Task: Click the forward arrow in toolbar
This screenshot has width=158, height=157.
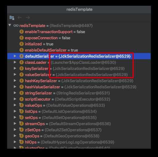Action: click(28, 17)
